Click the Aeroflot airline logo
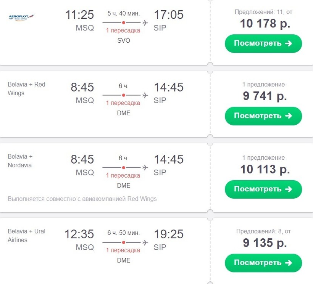The height and width of the screenshot is (284, 313). coord(21,17)
